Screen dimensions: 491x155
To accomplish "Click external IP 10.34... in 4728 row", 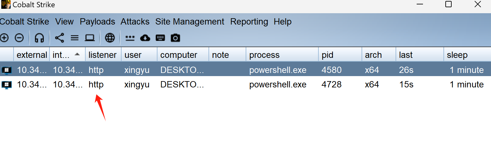I will click(32, 85).
